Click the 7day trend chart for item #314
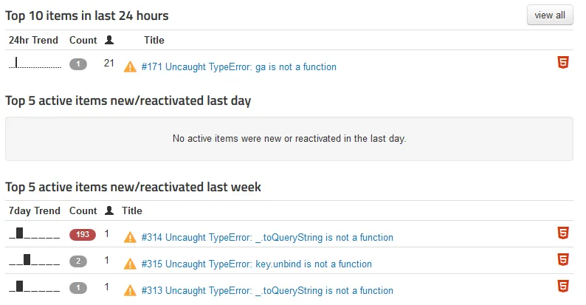 pos(35,235)
